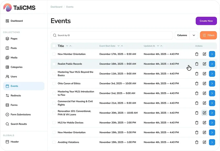Screen dimensions: 220x151
Task: Follow the Dashboard breadcrumb link
Action: [56, 7]
